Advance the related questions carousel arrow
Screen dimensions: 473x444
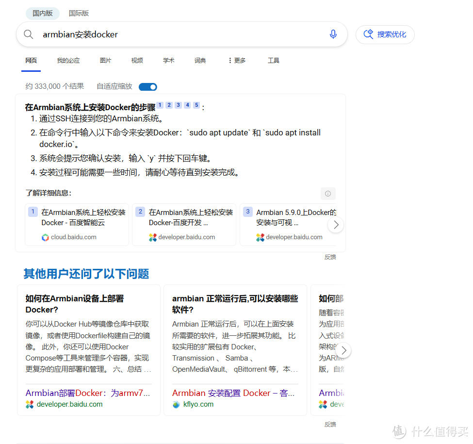[343, 350]
